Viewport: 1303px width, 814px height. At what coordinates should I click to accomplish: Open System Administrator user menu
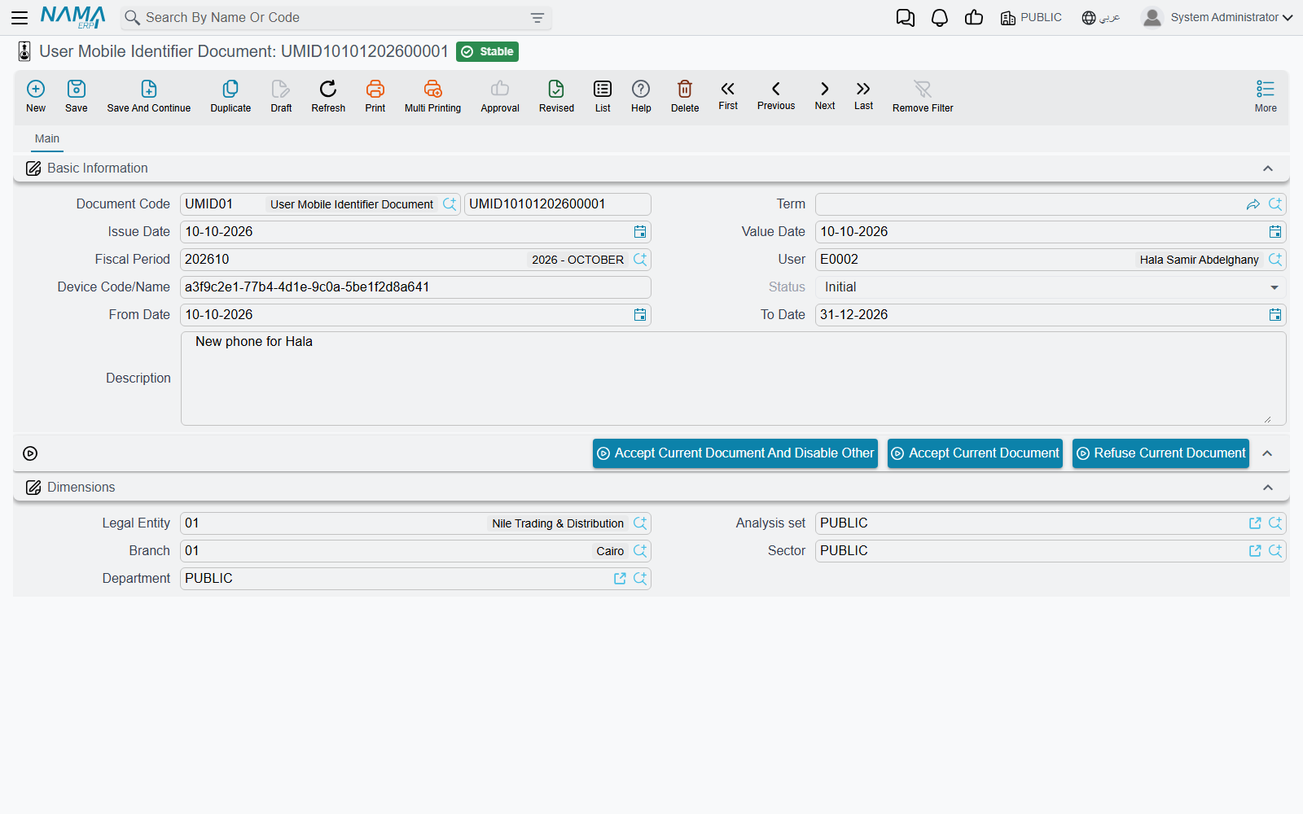[x=1217, y=17]
